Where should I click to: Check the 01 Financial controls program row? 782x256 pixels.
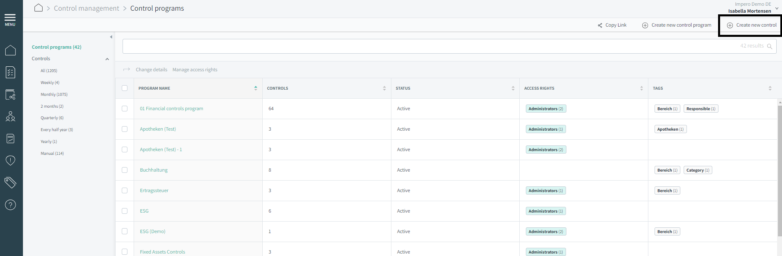(x=125, y=109)
